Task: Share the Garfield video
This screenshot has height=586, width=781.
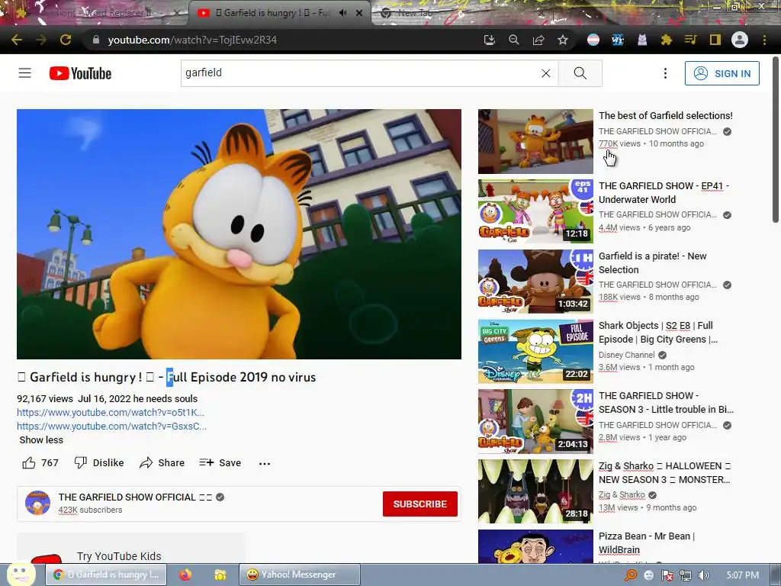Action: [162, 463]
